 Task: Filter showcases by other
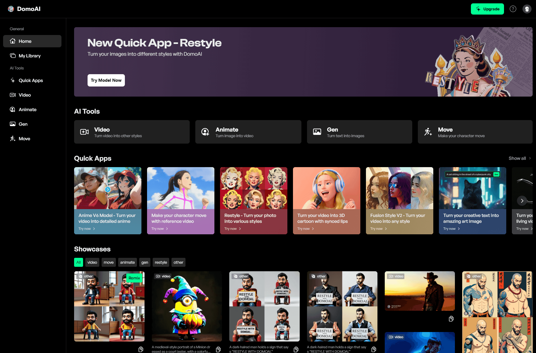178,262
